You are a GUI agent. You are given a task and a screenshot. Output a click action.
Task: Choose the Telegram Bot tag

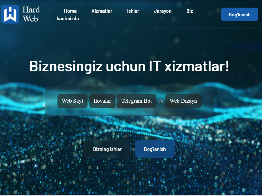pos(137,101)
